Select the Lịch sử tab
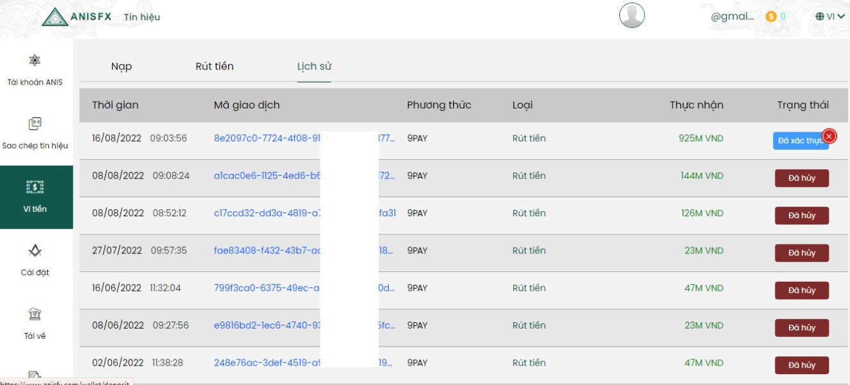Screen dimensions: 850x385 click(x=314, y=66)
